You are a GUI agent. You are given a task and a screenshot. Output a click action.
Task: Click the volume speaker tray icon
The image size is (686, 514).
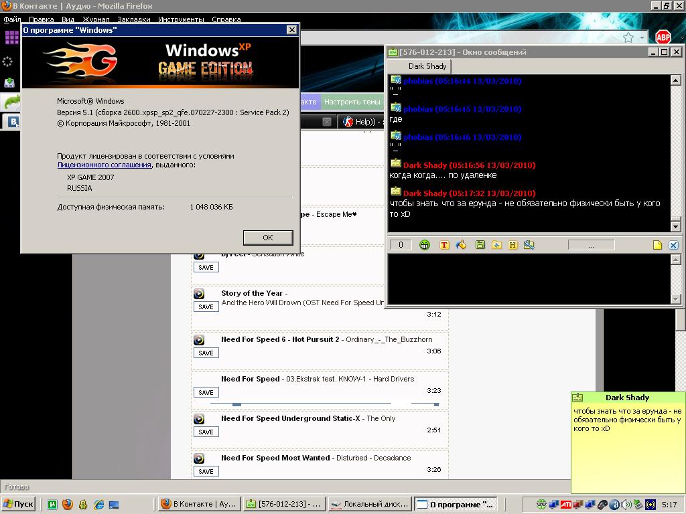tap(627, 505)
